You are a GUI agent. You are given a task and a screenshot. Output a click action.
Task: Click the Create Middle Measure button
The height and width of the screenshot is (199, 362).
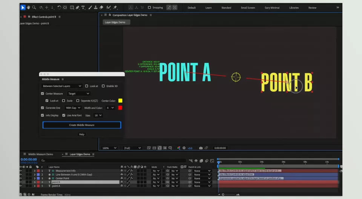pyautogui.click(x=82, y=125)
